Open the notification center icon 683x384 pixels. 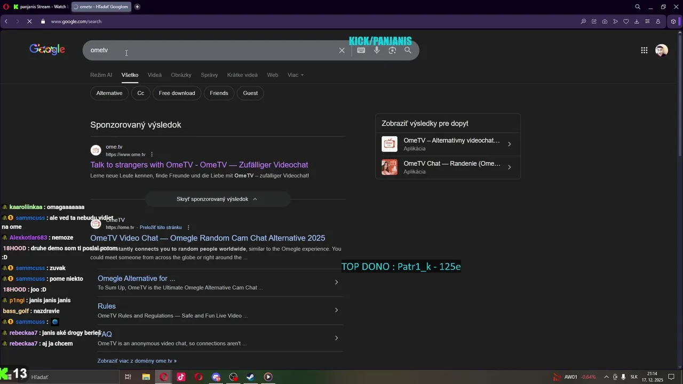(671, 377)
